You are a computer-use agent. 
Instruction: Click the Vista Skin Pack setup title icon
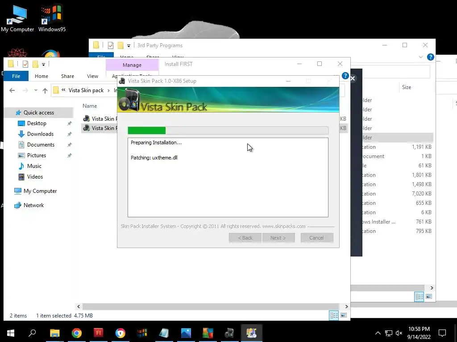(122, 81)
